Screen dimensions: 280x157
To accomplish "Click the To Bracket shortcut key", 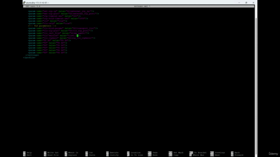I will click(191, 153).
